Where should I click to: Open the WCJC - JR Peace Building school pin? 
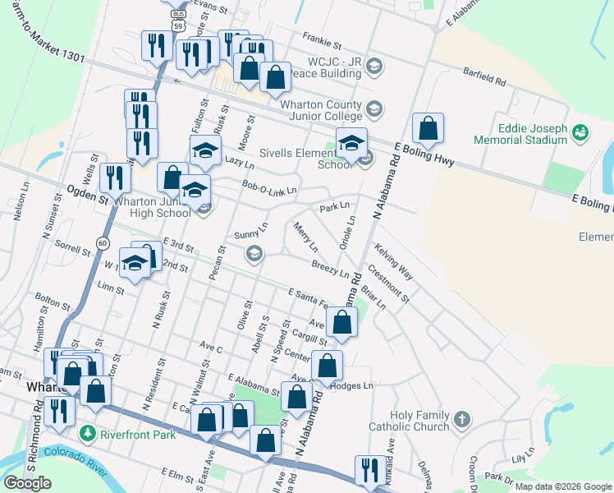pos(374,67)
